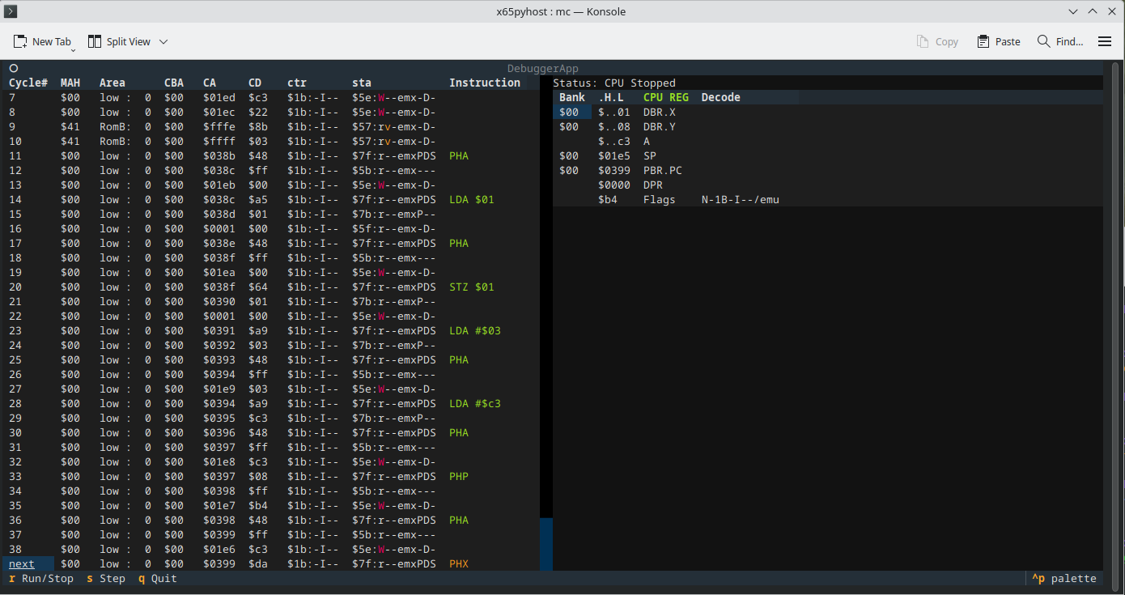Viewport: 1125px width, 595px height.
Task: Click the $ffff address at cycle 10
Action: point(219,141)
